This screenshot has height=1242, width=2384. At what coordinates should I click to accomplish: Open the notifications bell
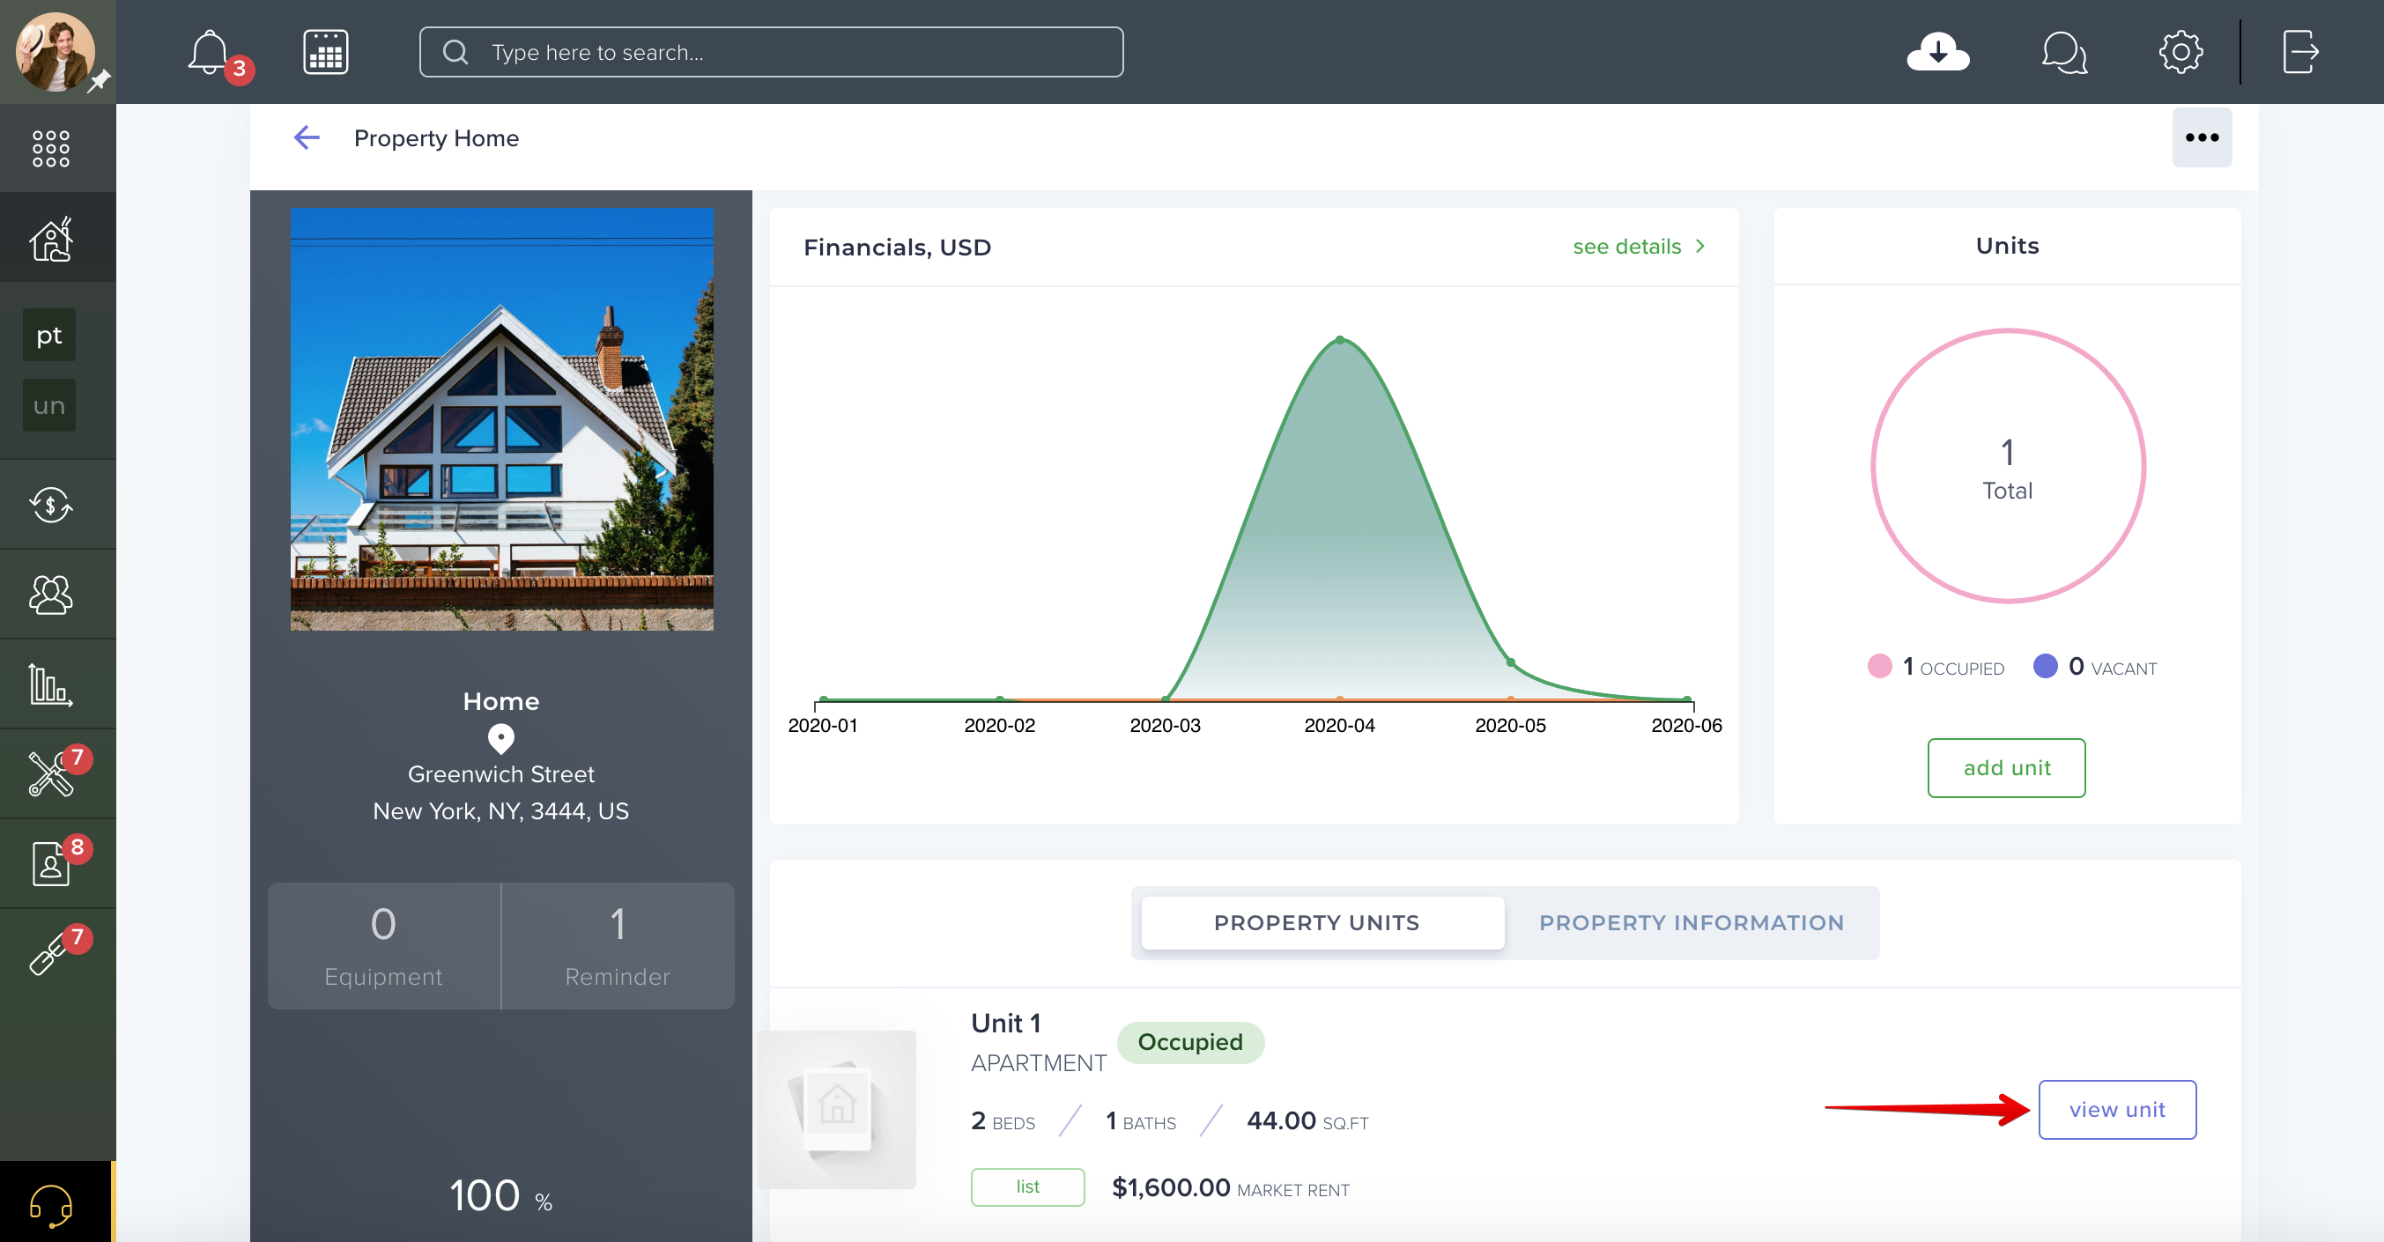click(210, 53)
